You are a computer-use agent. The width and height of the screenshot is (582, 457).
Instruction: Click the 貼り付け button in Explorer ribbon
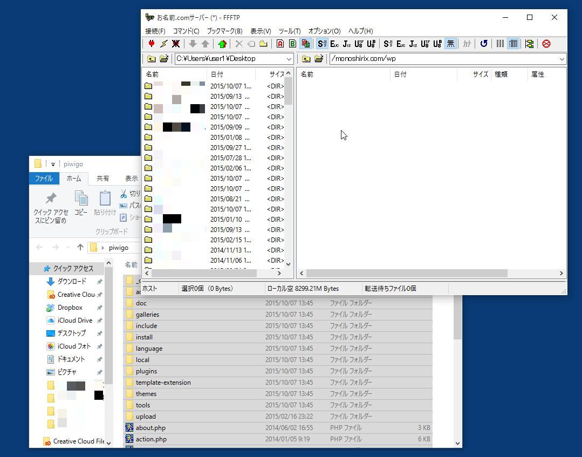(x=105, y=203)
